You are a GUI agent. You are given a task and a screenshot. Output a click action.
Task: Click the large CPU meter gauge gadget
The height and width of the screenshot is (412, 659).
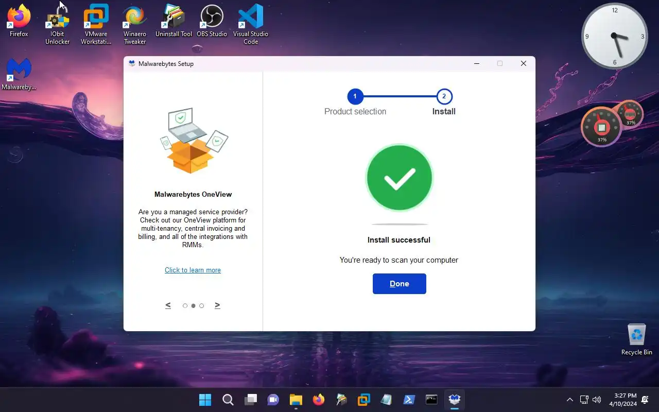tap(601, 127)
